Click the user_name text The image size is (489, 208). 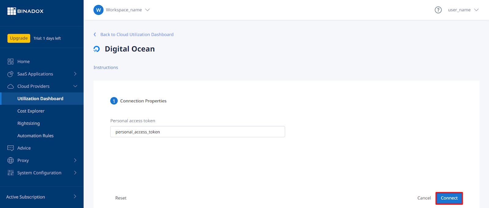[x=459, y=10]
